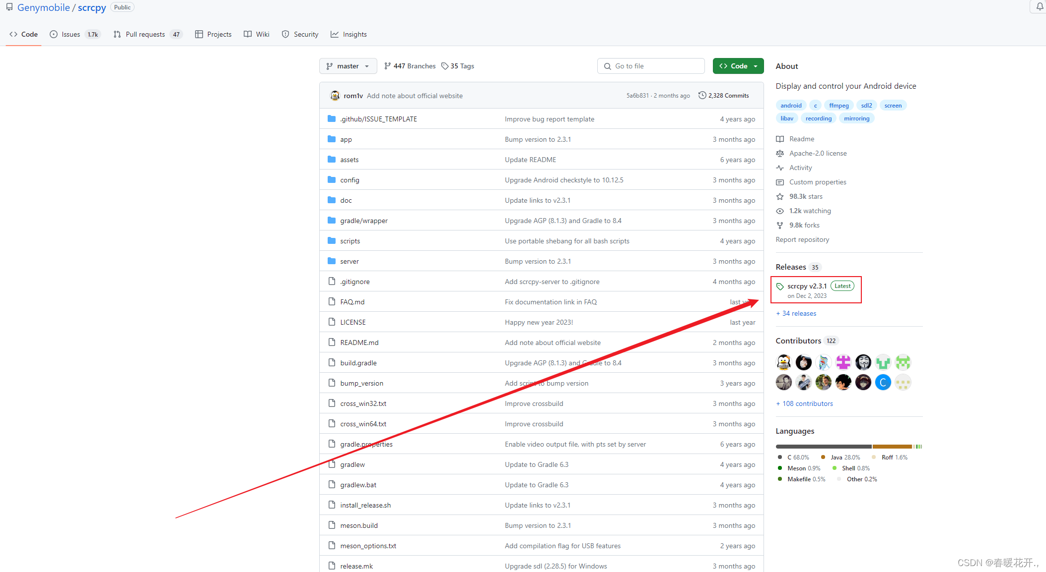Screen dimensions: 1046x572
Task: Click the + 34 releases link
Action: tap(796, 313)
